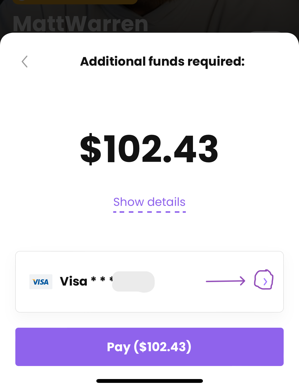Click the dashed underline below Show details
This screenshot has width=299, height=389.
click(x=149, y=212)
